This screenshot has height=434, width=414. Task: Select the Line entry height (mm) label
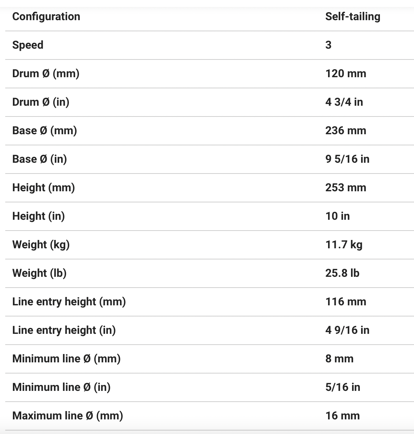pyautogui.click(x=69, y=302)
